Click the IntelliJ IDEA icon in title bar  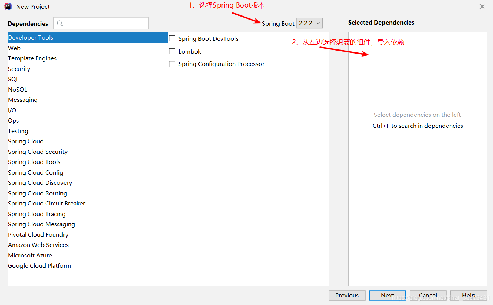(8, 6)
